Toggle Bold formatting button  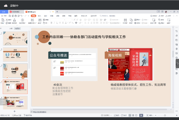(x=51, y=23)
